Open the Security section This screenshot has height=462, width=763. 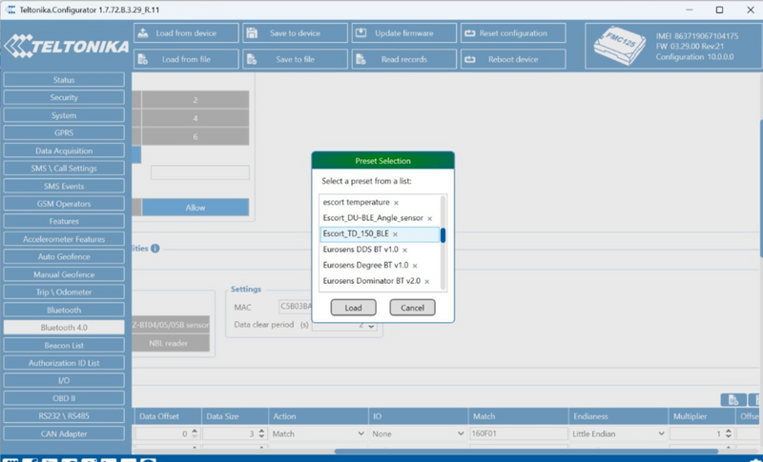(64, 97)
